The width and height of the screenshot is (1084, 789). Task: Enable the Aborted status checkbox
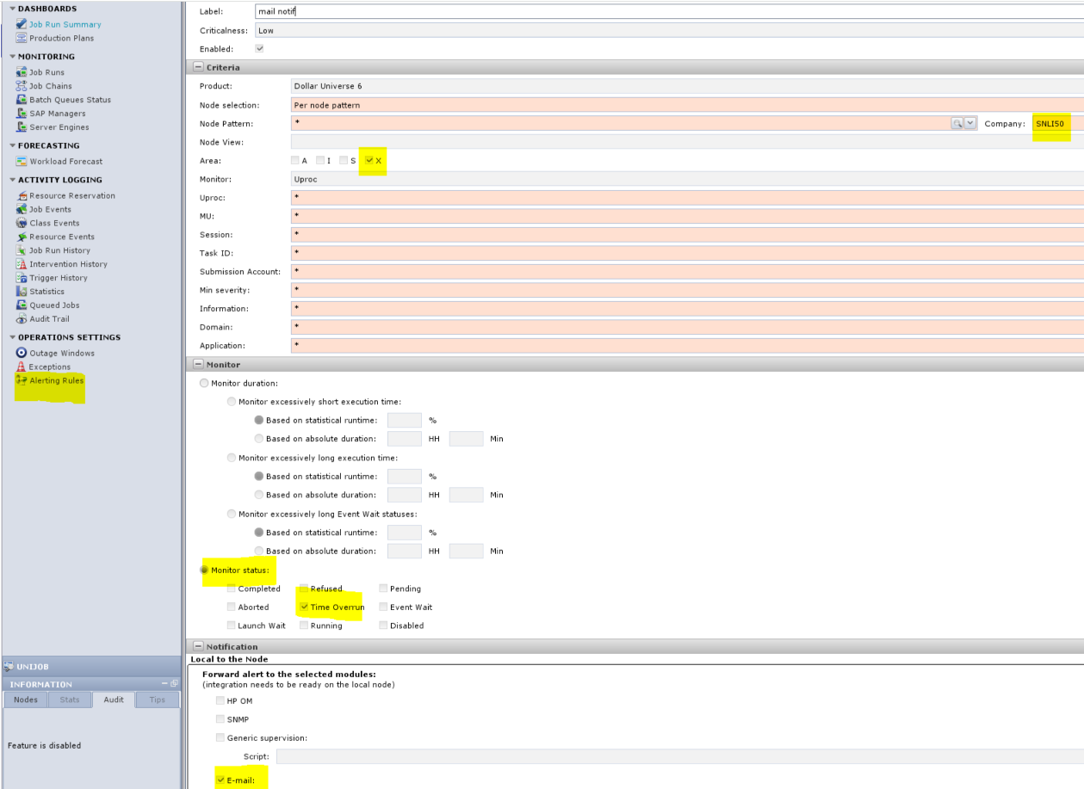(x=232, y=607)
